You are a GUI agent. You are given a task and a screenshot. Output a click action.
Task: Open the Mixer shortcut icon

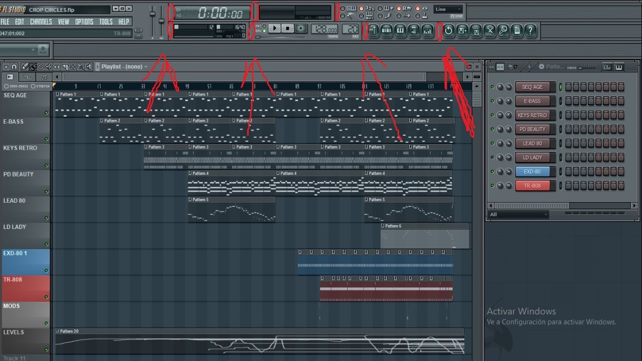point(427,31)
